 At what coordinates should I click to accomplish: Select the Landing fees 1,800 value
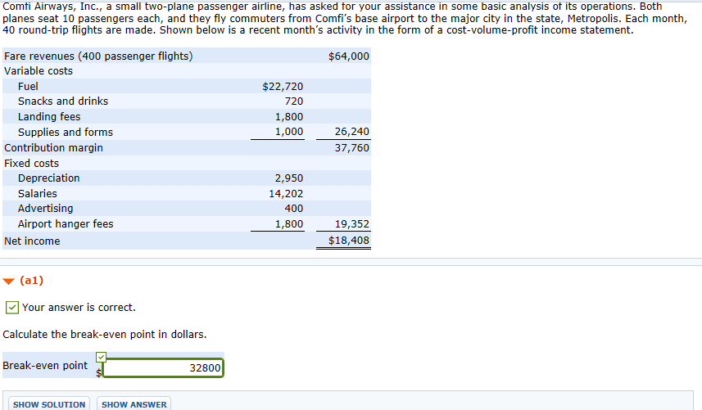pos(289,117)
